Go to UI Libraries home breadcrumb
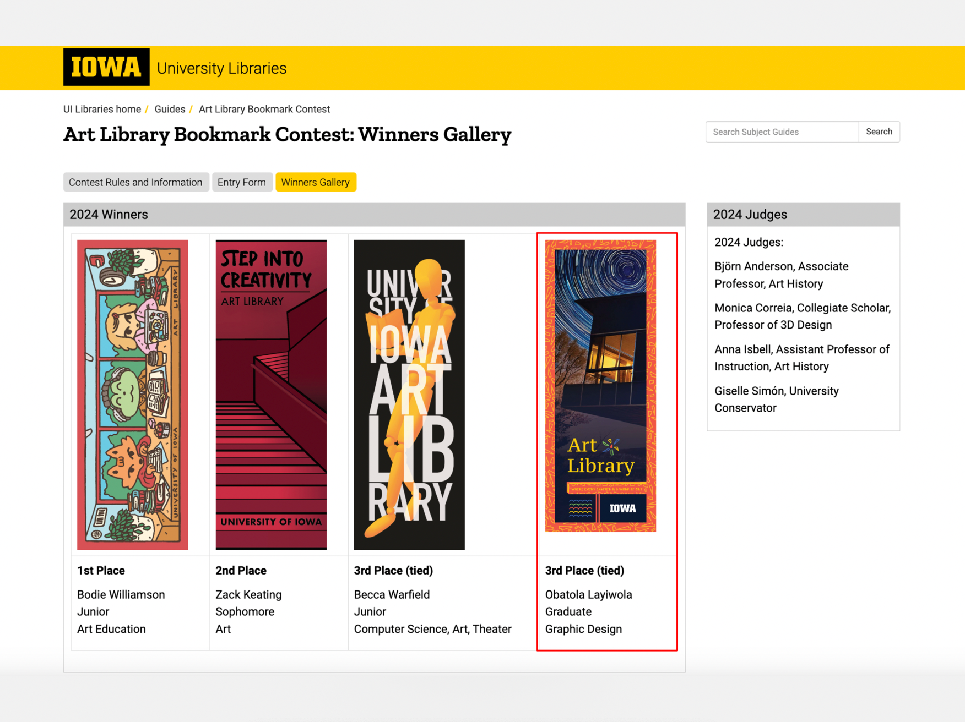Viewport: 965px width, 722px height. pyautogui.click(x=102, y=109)
